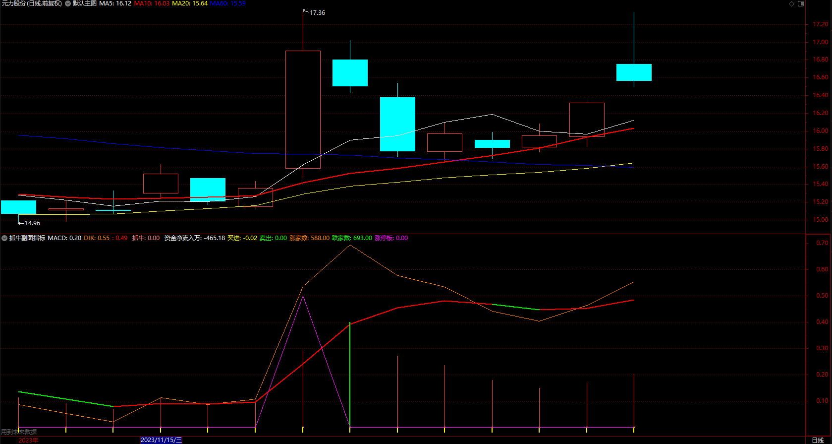The width and height of the screenshot is (832, 444).
Task: Click the diamond icon at chart top-right
Action: pos(792,3)
